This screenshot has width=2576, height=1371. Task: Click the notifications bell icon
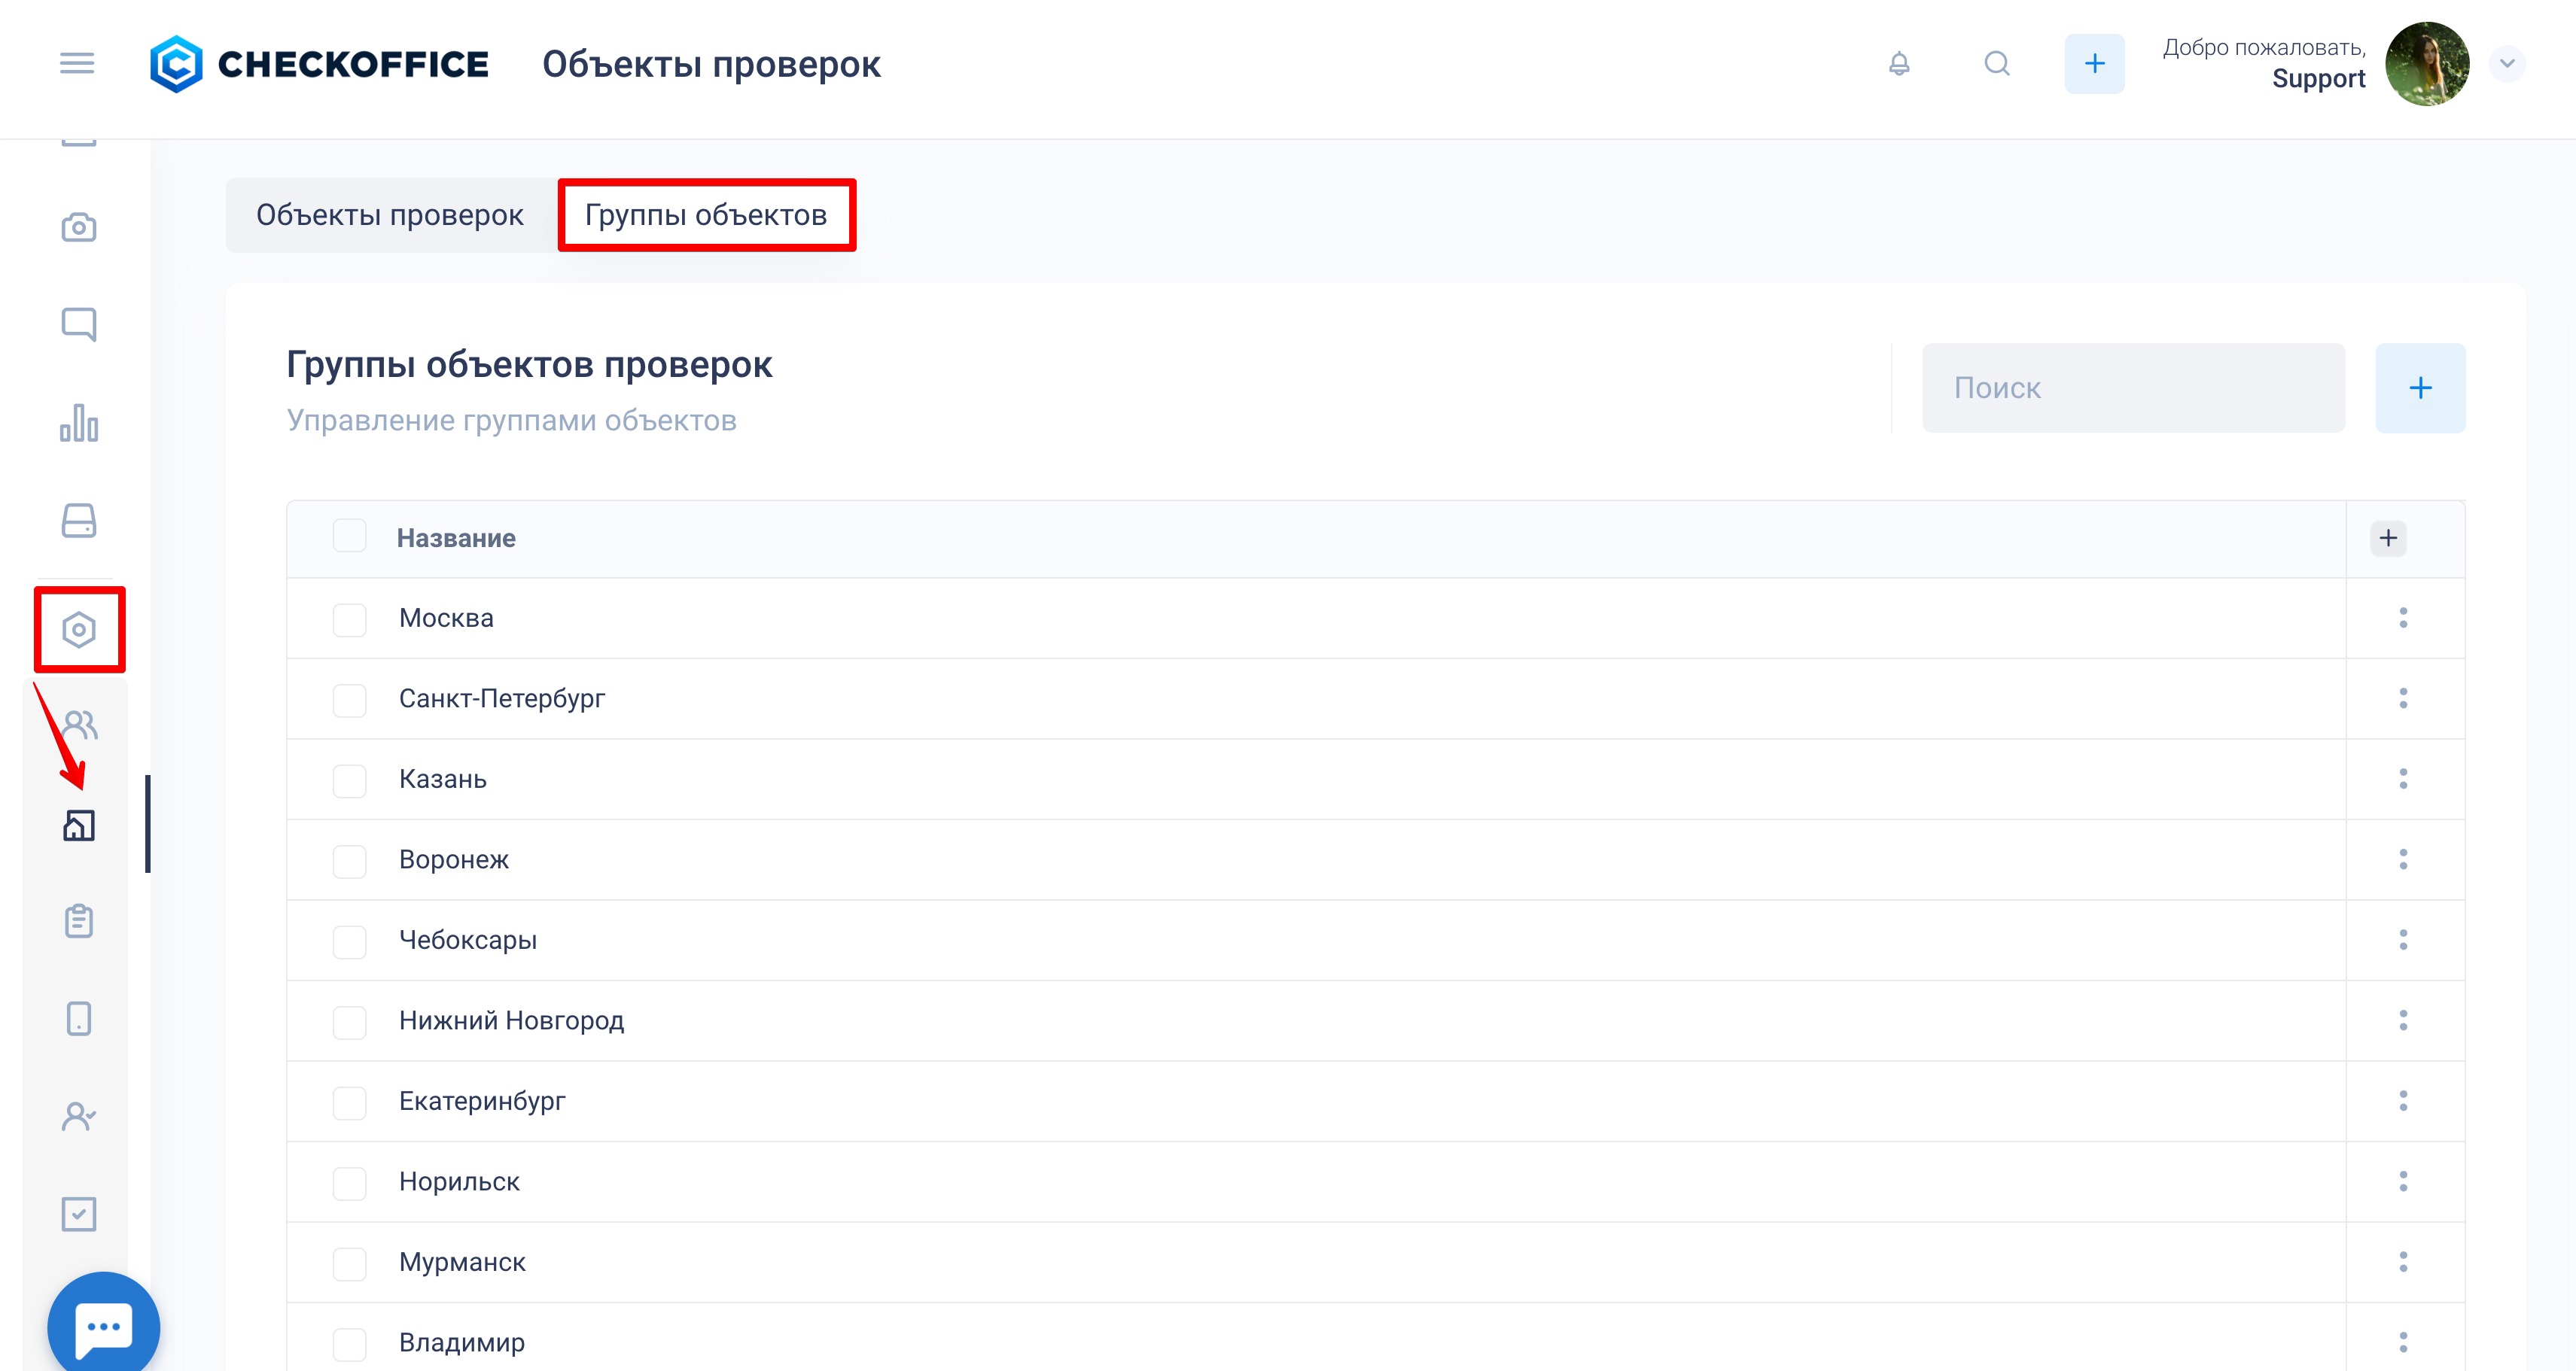pos(1899,64)
